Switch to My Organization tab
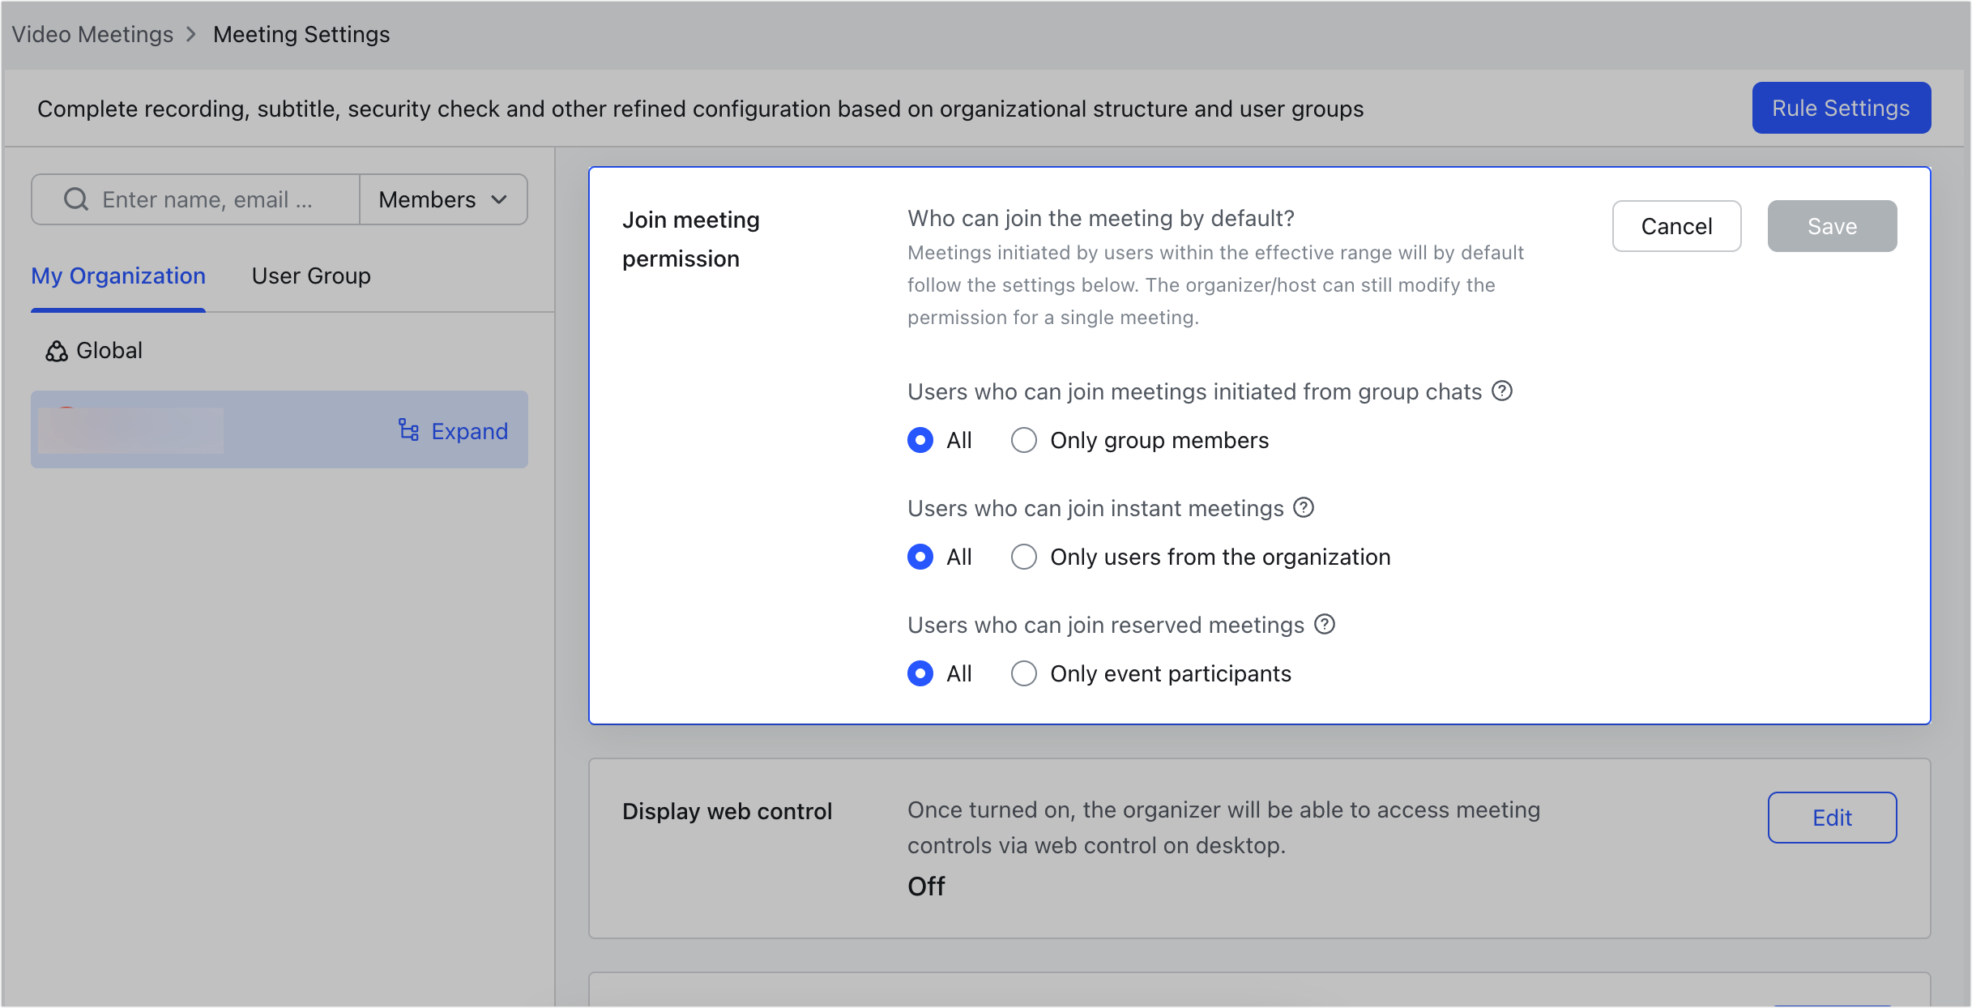 point(118,275)
